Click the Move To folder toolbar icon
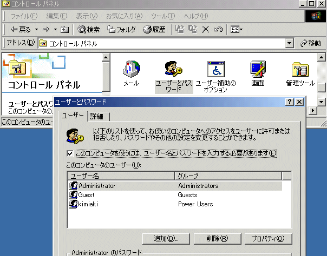Image resolution: width=327 pixels, height=256 pixels. (180, 29)
